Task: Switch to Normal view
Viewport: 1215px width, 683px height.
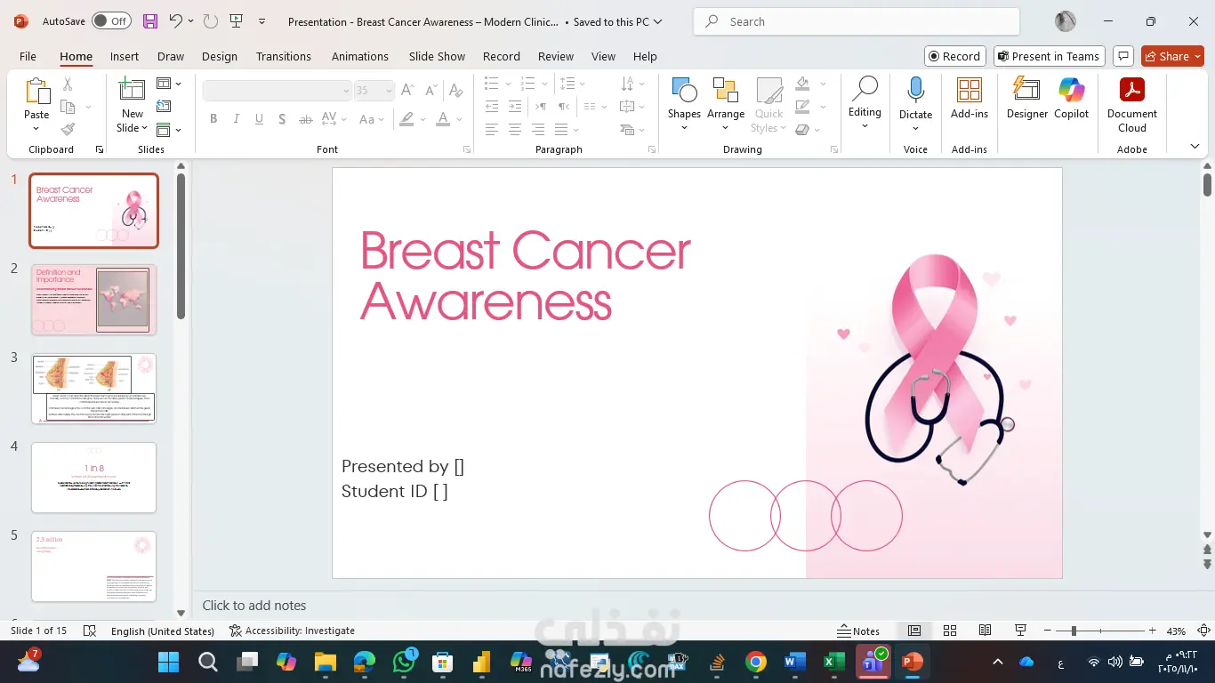Action: (x=914, y=631)
